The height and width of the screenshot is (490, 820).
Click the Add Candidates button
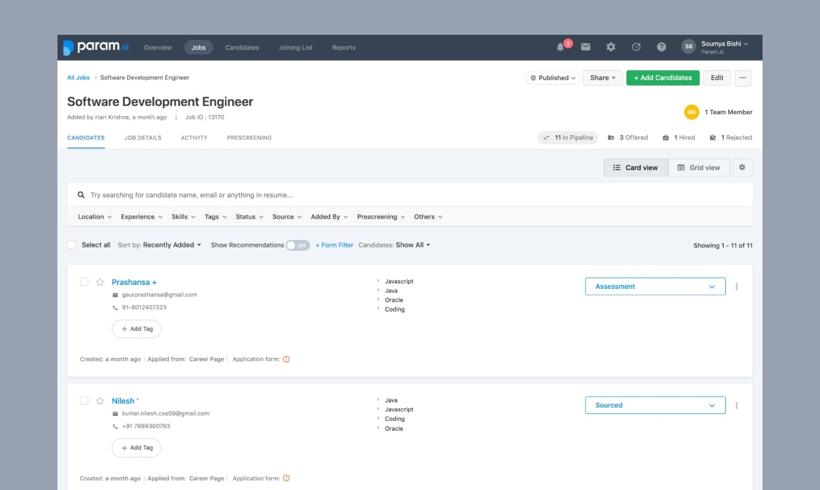663,78
